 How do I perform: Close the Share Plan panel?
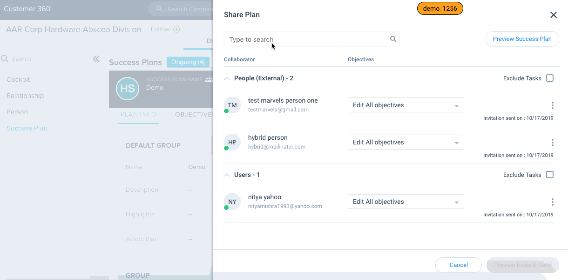coord(553,15)
